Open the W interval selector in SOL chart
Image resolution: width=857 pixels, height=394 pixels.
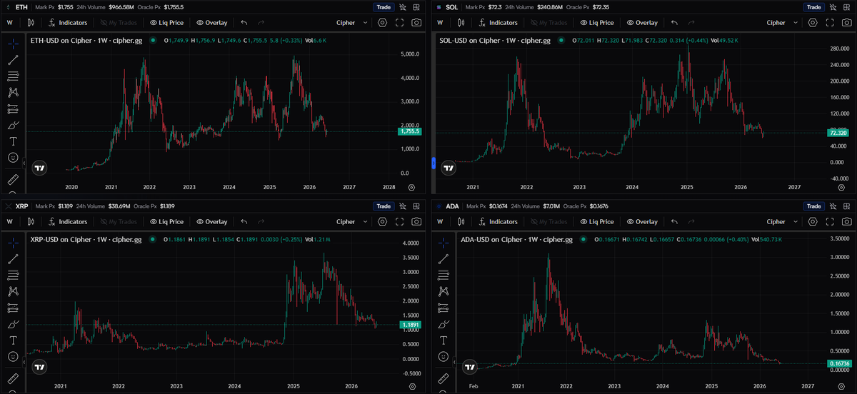click(x=441, y=23)
